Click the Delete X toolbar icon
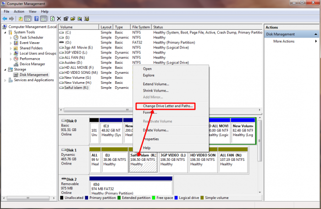 [x=59, y=19]
